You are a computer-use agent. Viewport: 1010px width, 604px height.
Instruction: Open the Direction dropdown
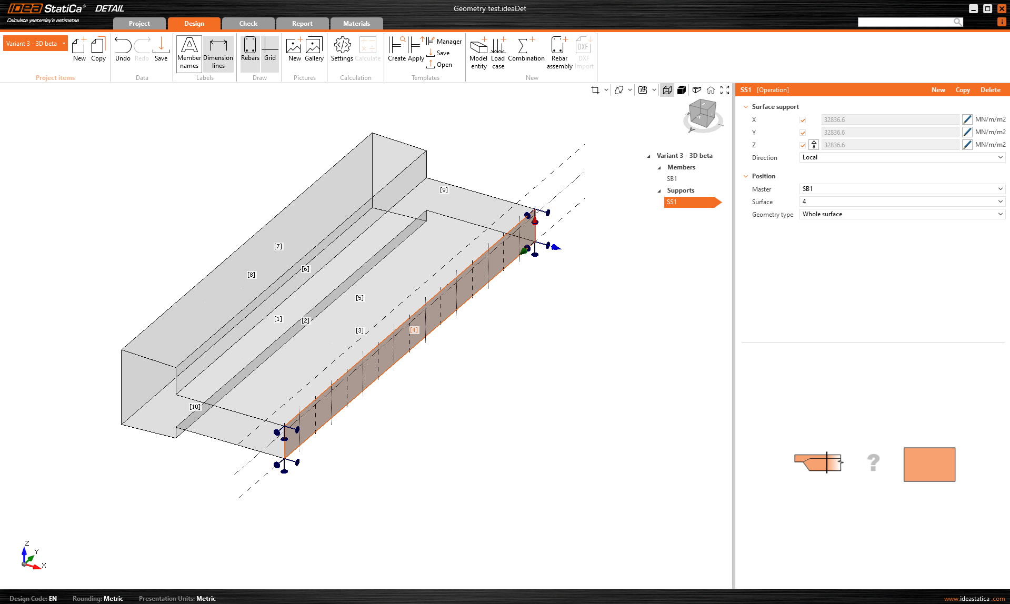[x=902, y=157]
